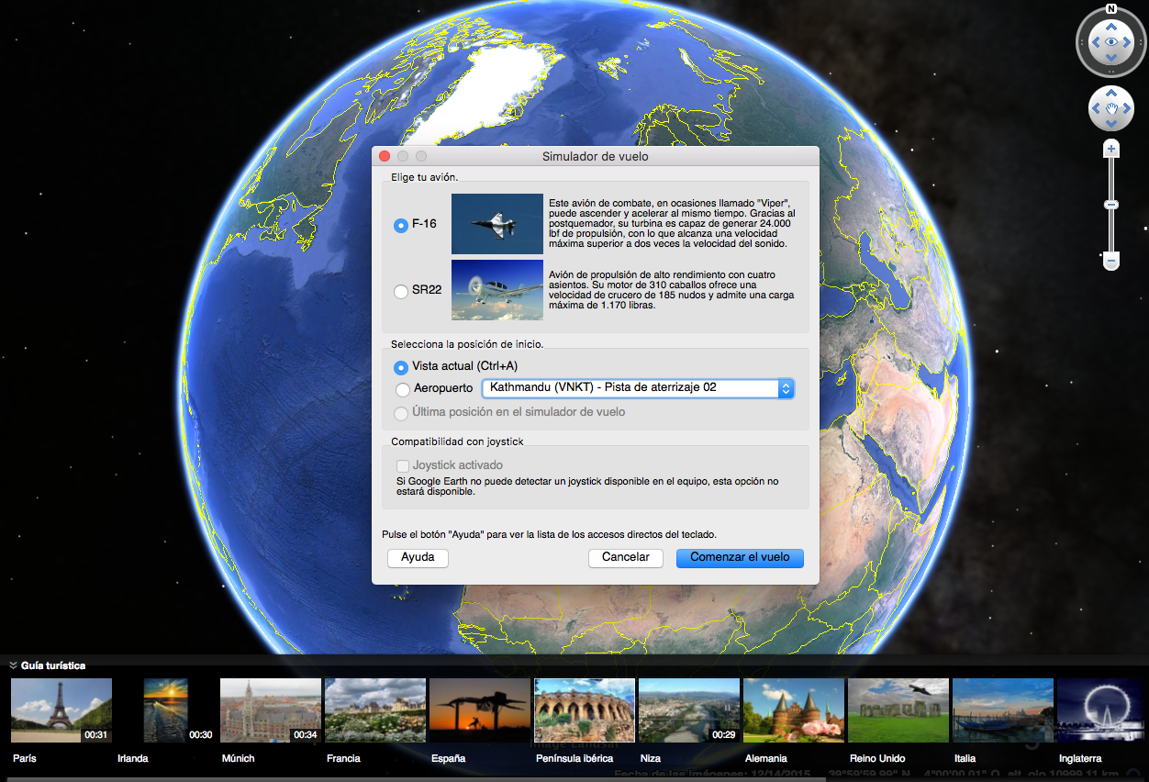Zoom out with the minus button
Screen dimensions: 1149x782
pyautogui.click(x=1111, y=262)
